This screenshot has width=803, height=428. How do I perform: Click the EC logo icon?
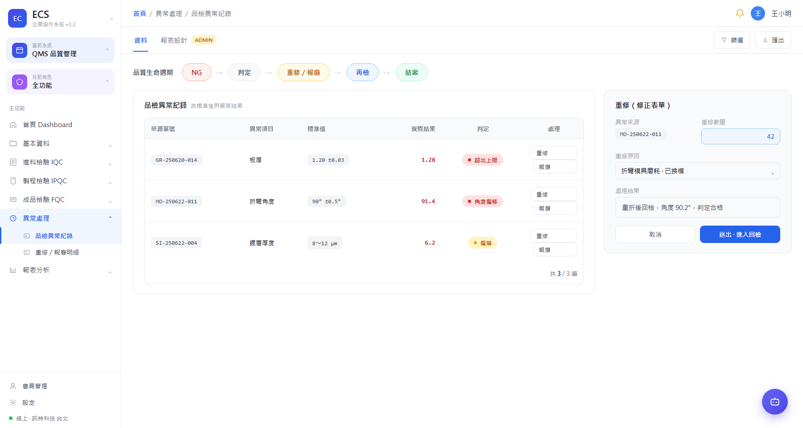(x=17, y=18)
